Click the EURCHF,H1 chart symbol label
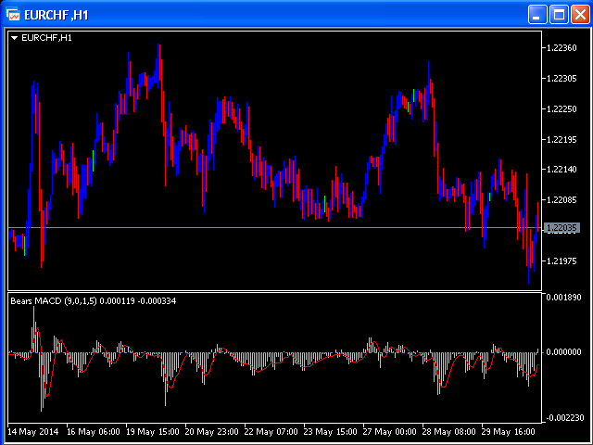This screenshot has height=445, width=593. coord(46,38)
